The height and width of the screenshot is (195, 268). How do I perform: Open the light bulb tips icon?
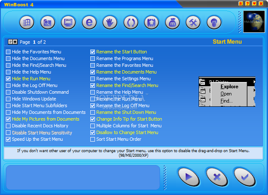tap(214, 22)
